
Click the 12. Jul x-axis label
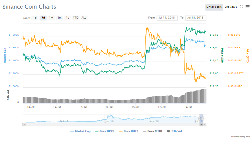pos(31,107)
